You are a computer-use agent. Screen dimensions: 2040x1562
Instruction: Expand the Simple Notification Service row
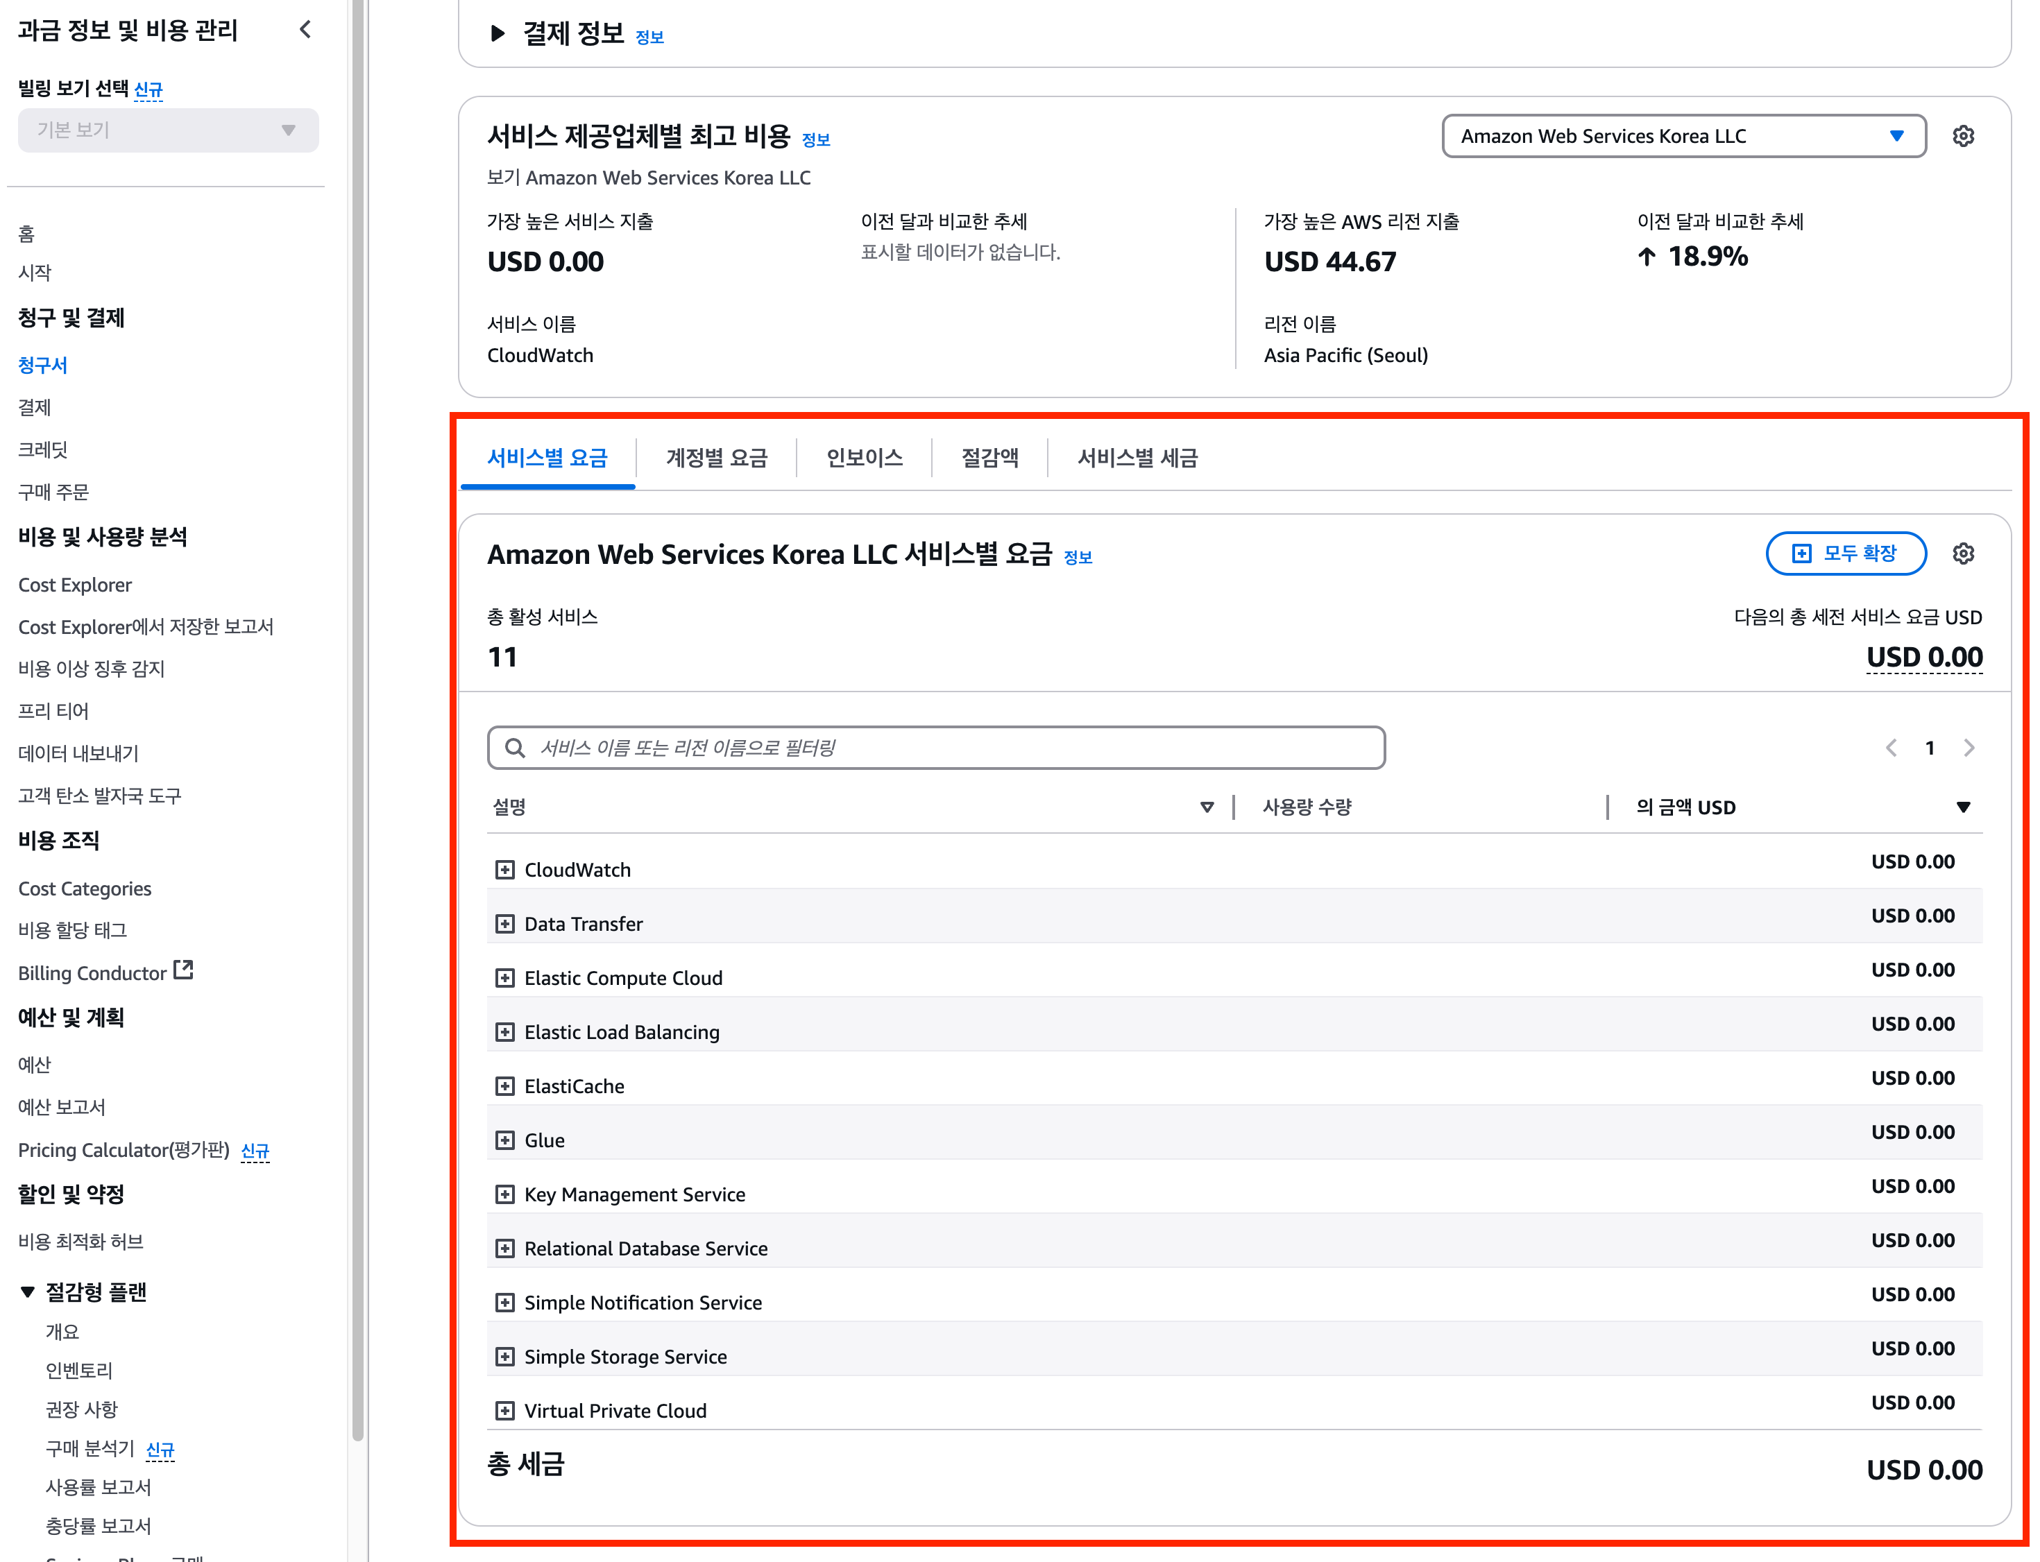point(504,1303)
